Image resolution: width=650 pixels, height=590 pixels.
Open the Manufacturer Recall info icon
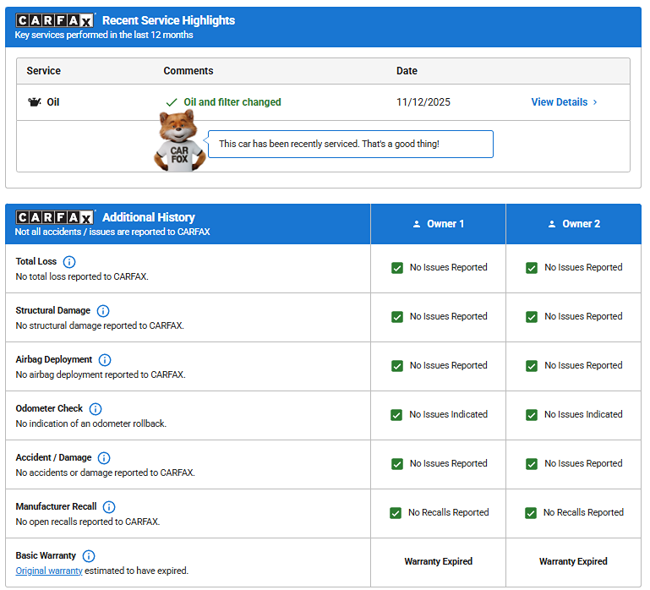tap(109, 507)
